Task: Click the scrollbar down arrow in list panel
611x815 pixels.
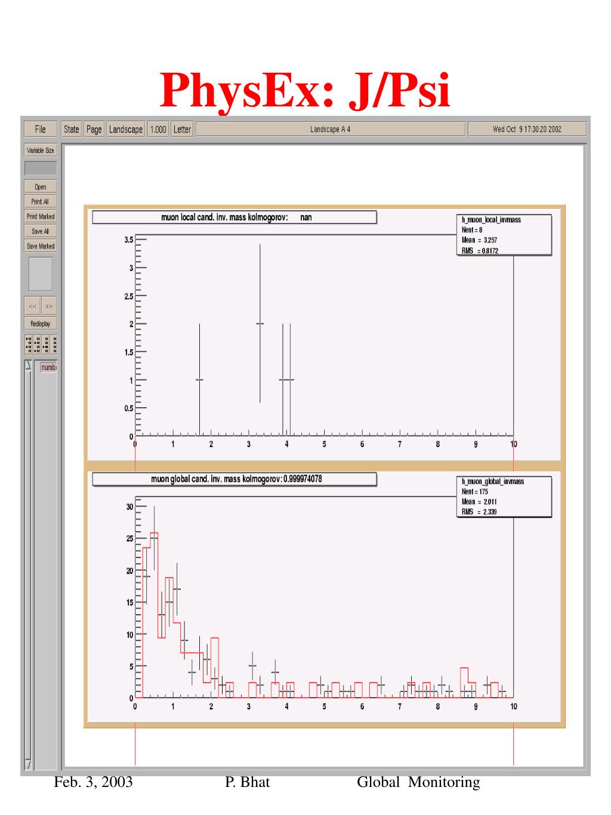Action: (28, 764)
